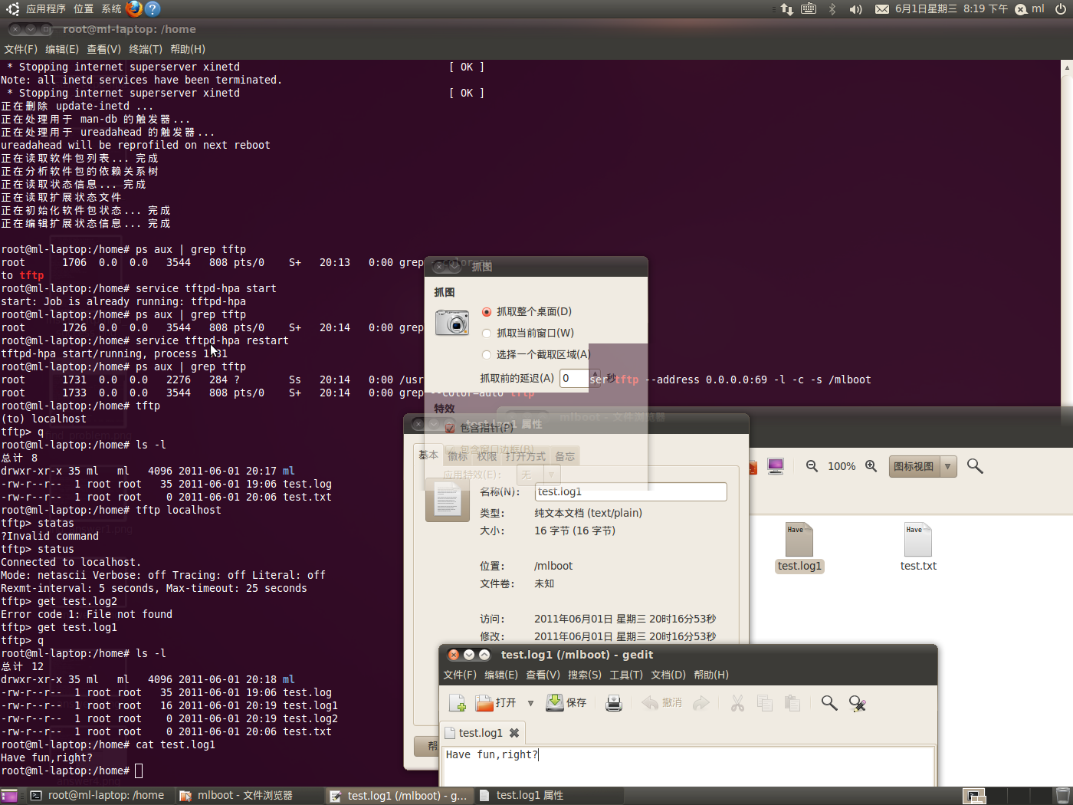Switch to 打开方式 tab in properties
The height and width of the screenshot is (805, 1073).
(x=526, y=456)
